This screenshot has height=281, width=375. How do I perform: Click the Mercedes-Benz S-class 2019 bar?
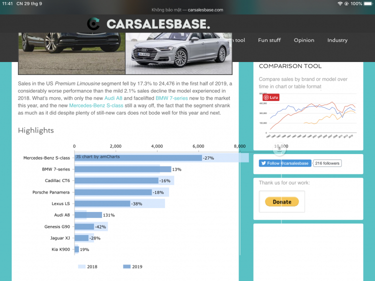point(138,158)
